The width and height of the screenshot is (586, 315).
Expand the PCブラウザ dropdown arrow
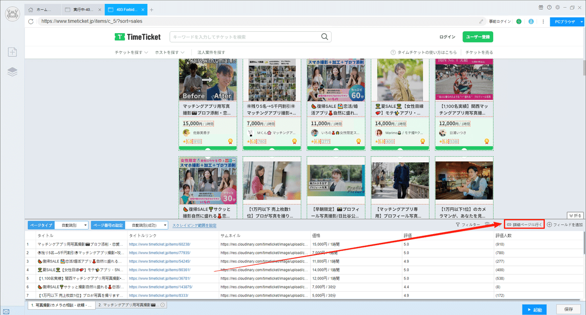point(581,21)
